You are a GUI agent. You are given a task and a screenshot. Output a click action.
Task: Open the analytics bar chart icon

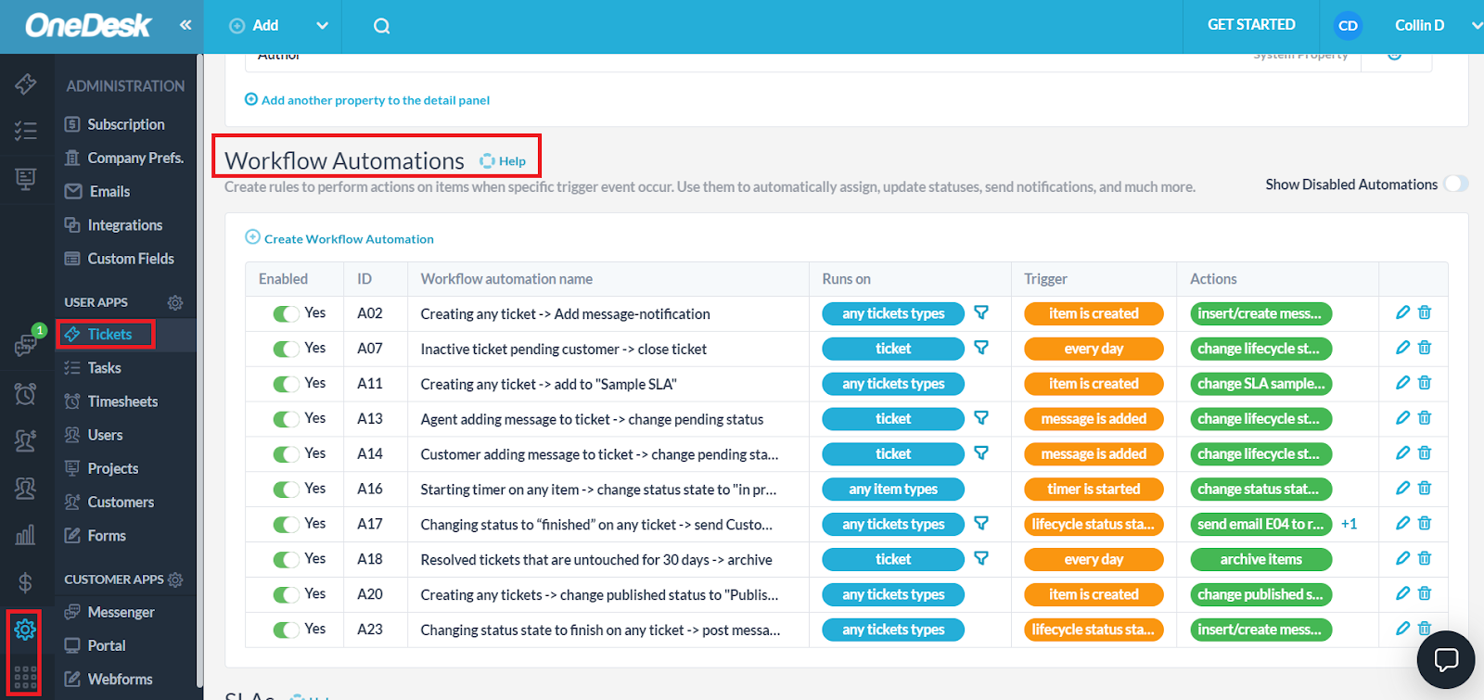click(25, 534)
